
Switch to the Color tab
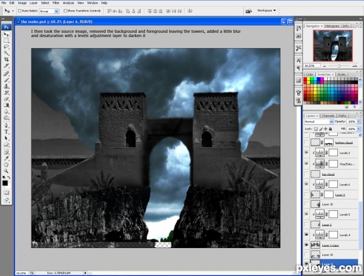pyautogui.click(x=309, y=74)
